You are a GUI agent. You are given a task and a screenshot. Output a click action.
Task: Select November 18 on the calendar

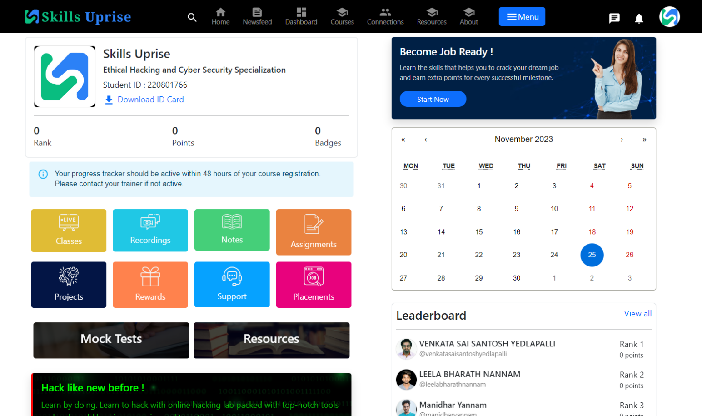tap(592, 232)
